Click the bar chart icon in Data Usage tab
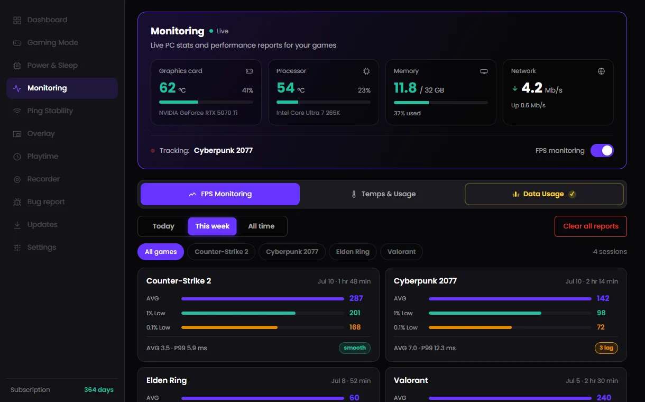The width and height of the screenshot is (645, 402). tap(516, 194)
